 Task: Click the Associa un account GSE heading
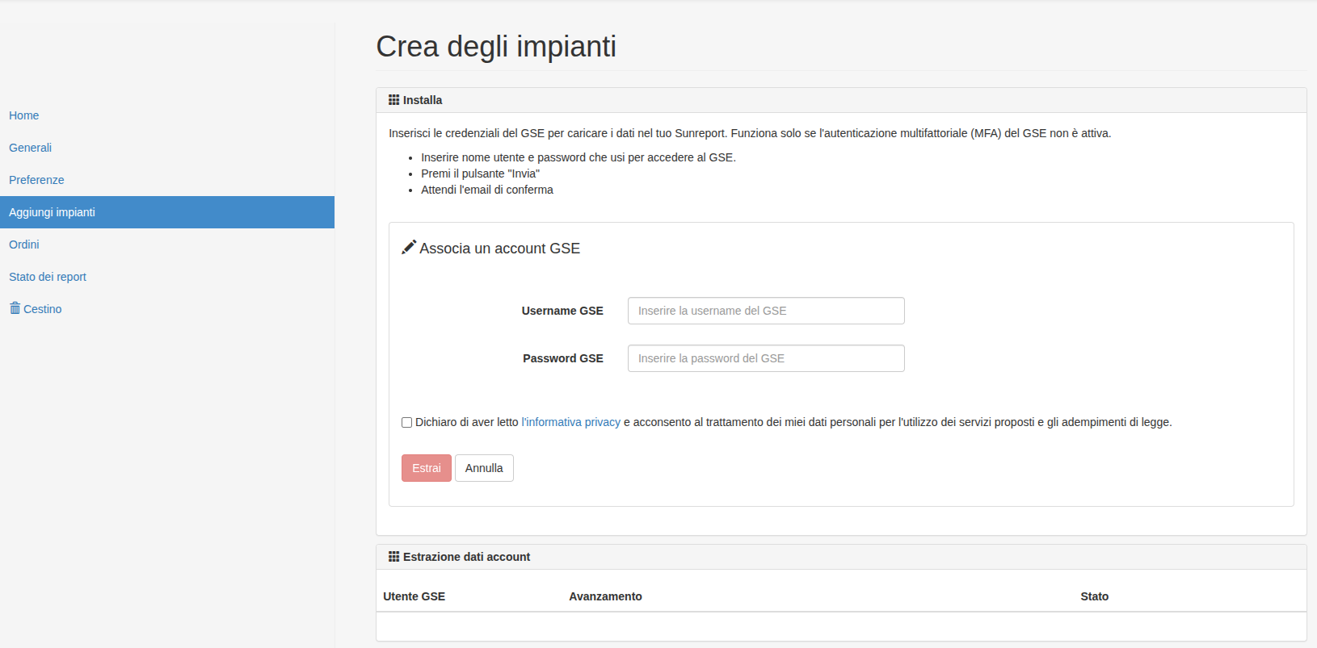[x=499, y=249]
